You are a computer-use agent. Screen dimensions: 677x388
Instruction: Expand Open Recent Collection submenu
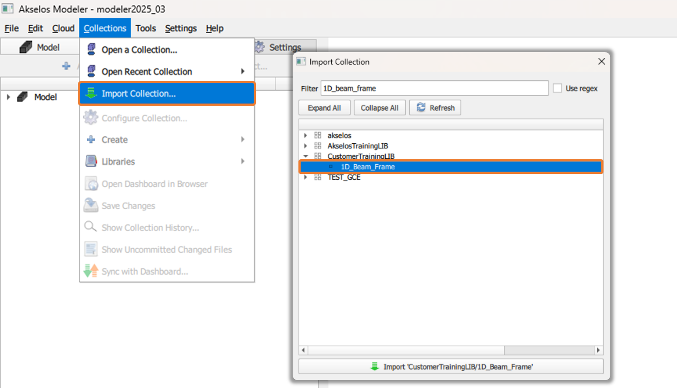(167, 71)
